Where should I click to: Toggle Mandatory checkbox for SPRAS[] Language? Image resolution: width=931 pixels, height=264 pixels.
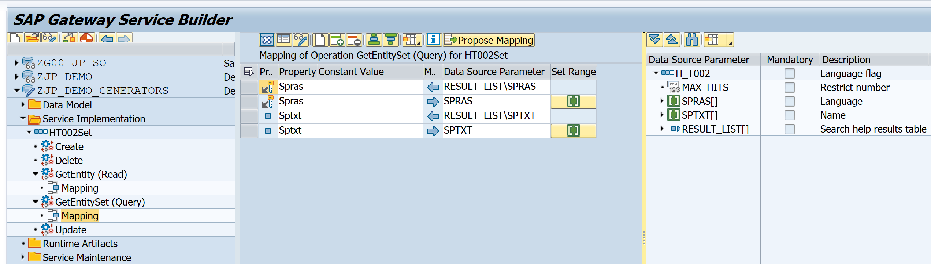[x=790, y=102]
